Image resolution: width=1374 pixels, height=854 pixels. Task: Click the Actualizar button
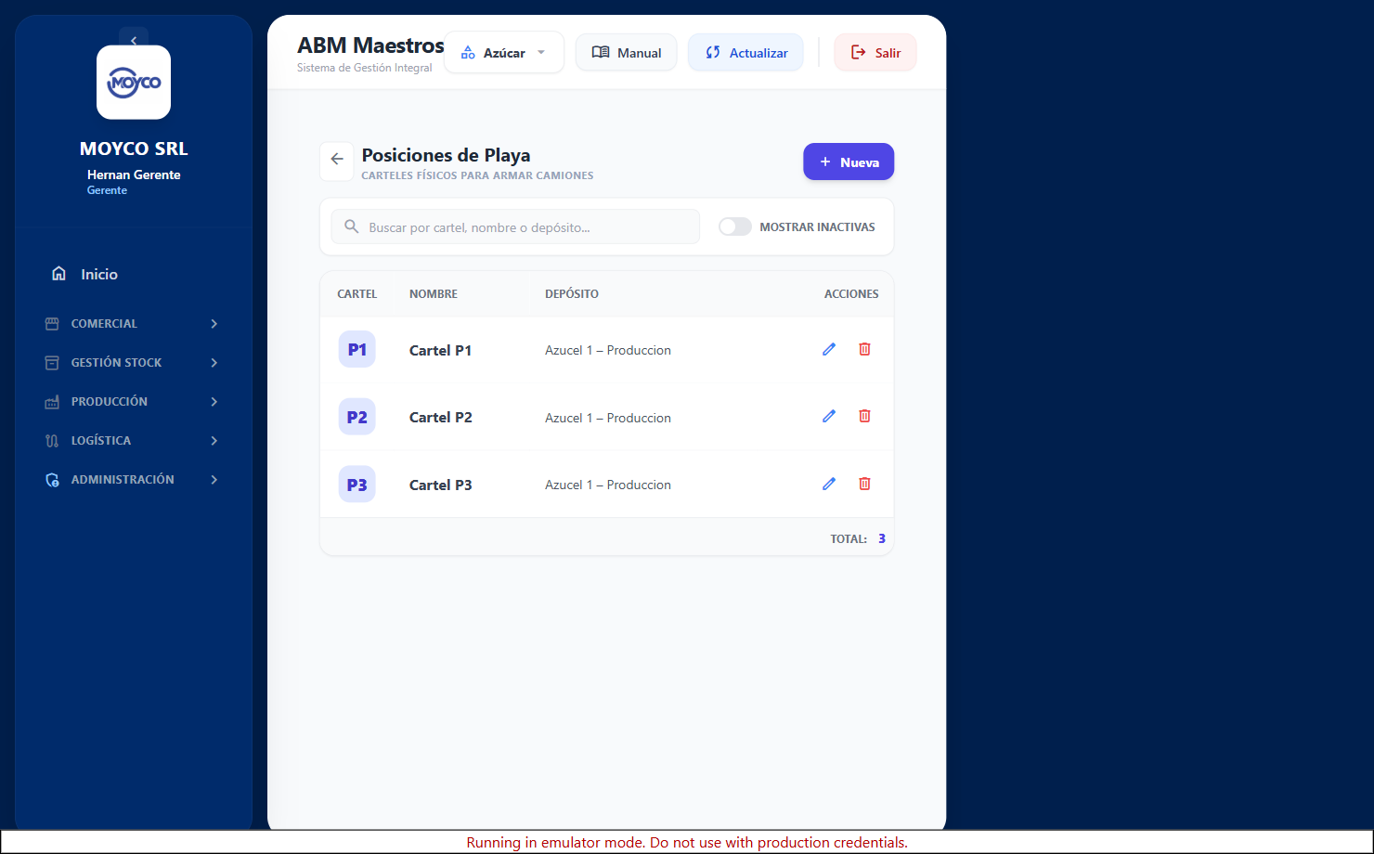745,53
